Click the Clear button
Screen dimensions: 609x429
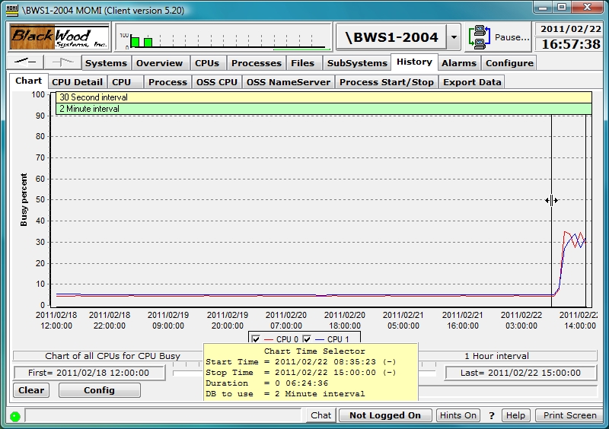click(31, 390)
